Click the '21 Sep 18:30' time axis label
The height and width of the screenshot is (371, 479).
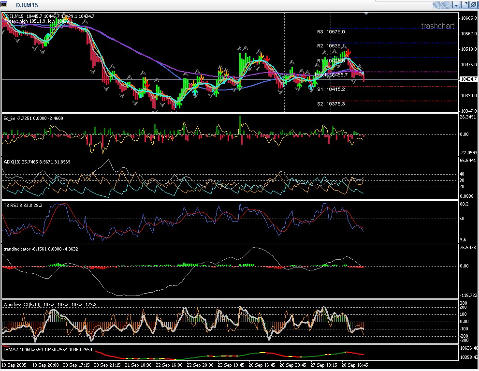(138, 365)
